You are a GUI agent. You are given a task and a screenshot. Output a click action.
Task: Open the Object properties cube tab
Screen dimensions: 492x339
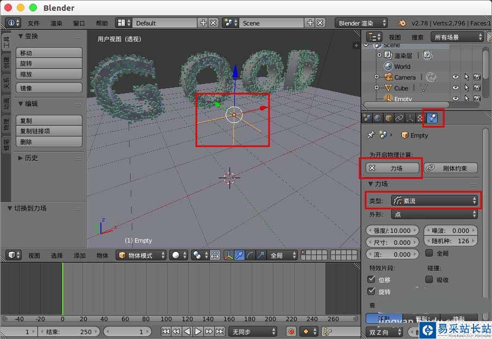(388, 118)
